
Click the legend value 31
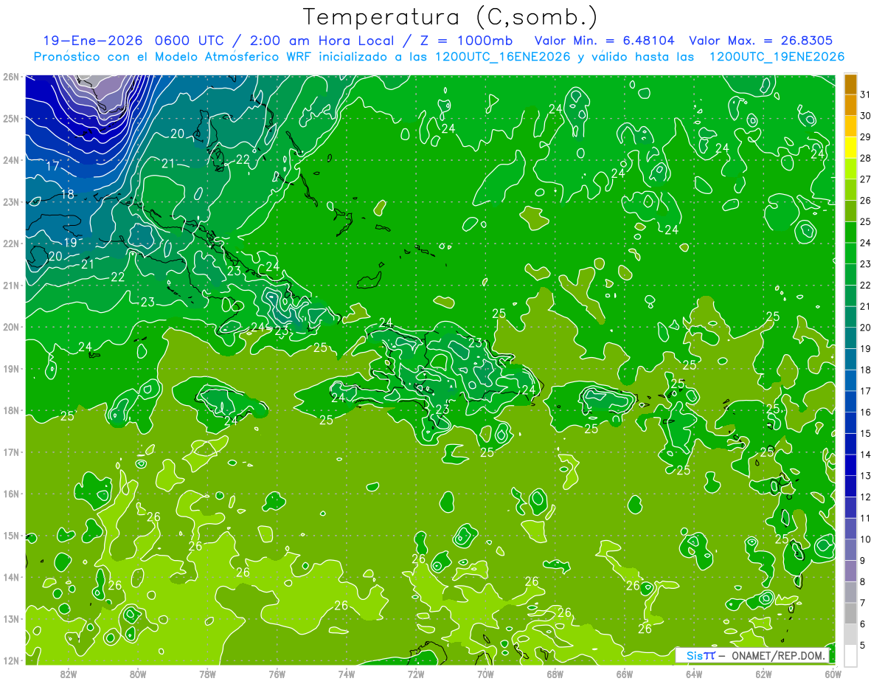pos(865,94)
